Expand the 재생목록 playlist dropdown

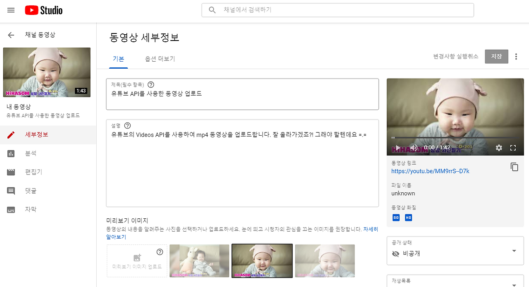coord(455,282)
